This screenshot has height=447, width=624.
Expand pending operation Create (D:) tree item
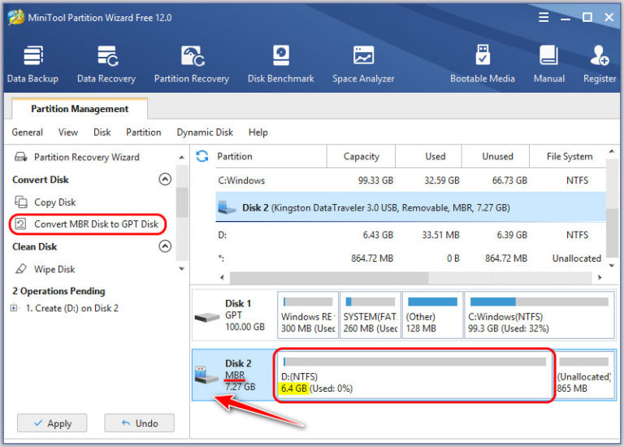tap(14, 308)
